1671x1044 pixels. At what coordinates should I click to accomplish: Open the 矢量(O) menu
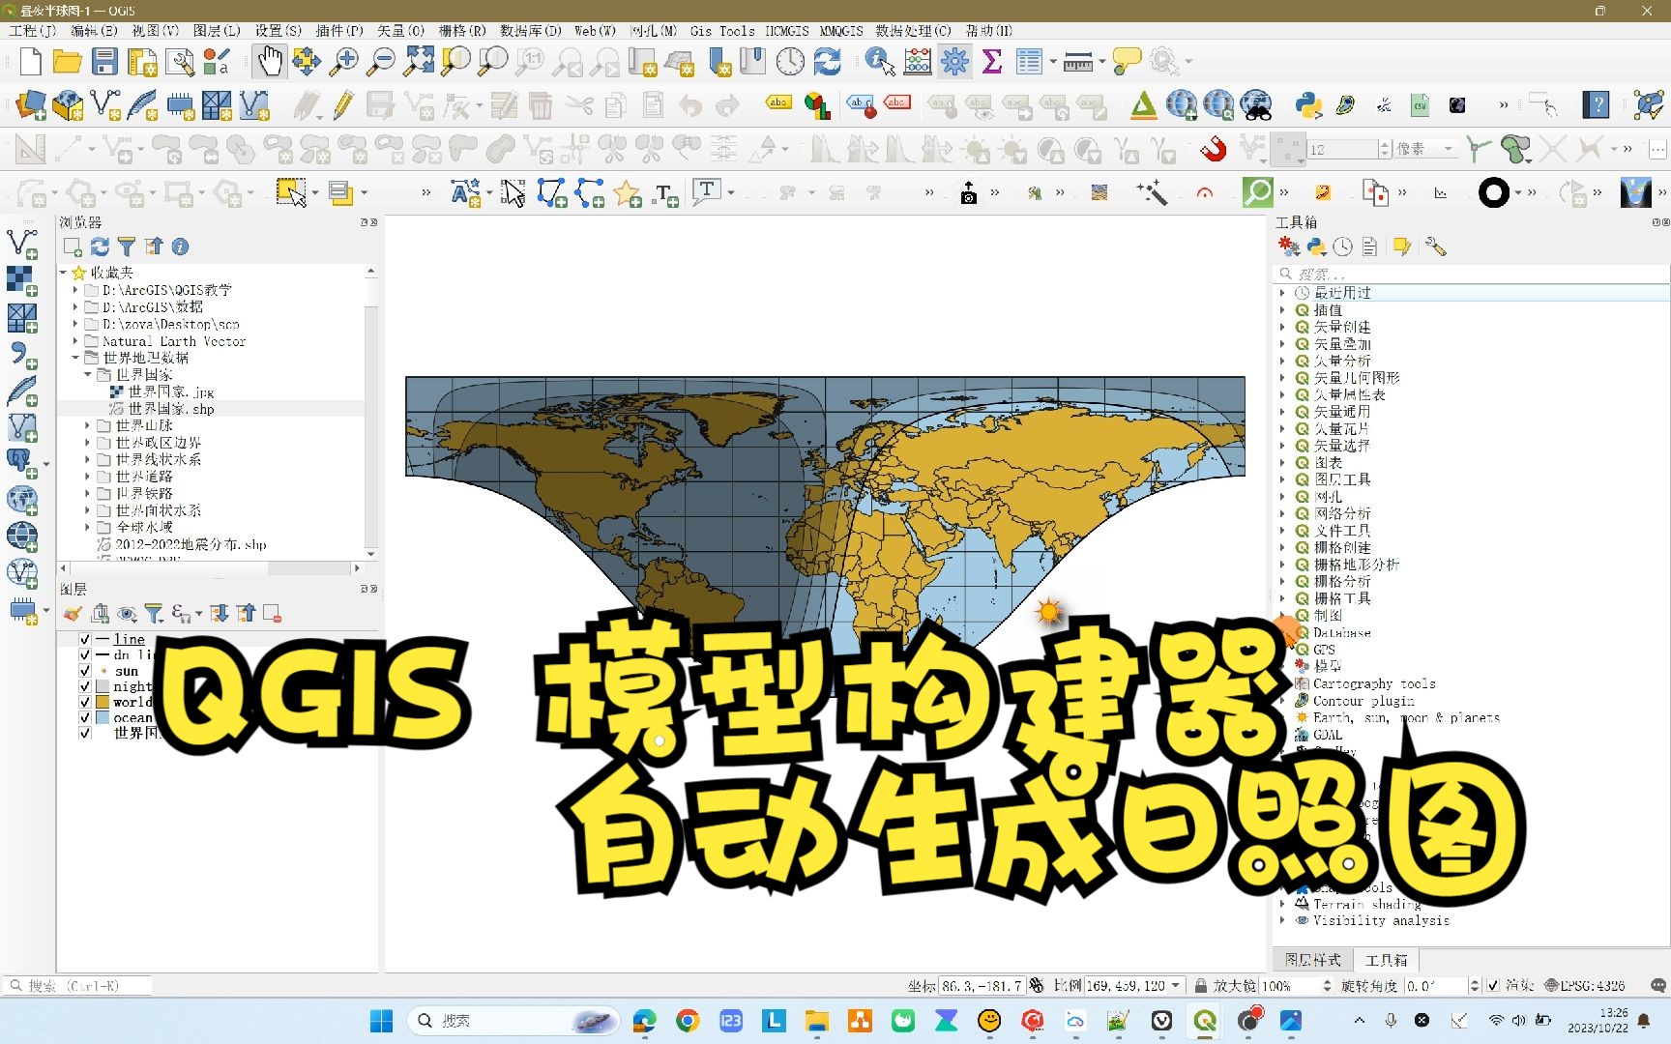pos(399,30)
